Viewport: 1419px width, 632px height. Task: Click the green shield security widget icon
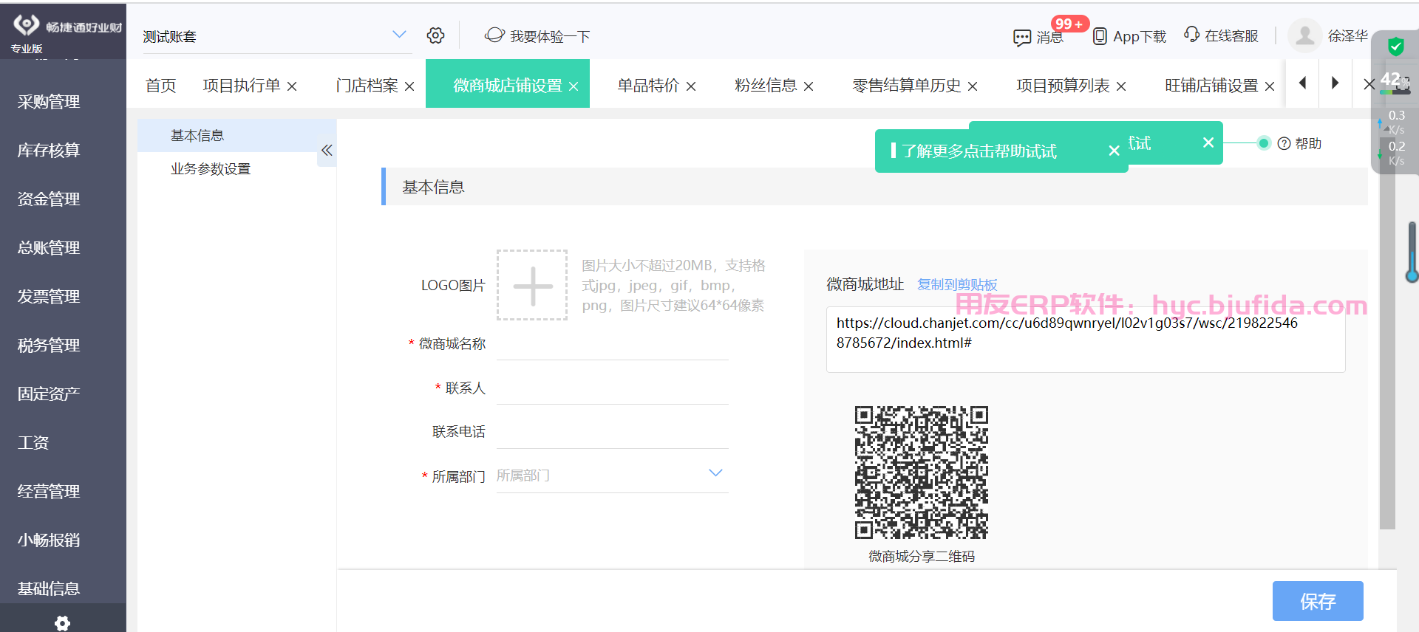pyautogui.click(x=1395, y=47)
